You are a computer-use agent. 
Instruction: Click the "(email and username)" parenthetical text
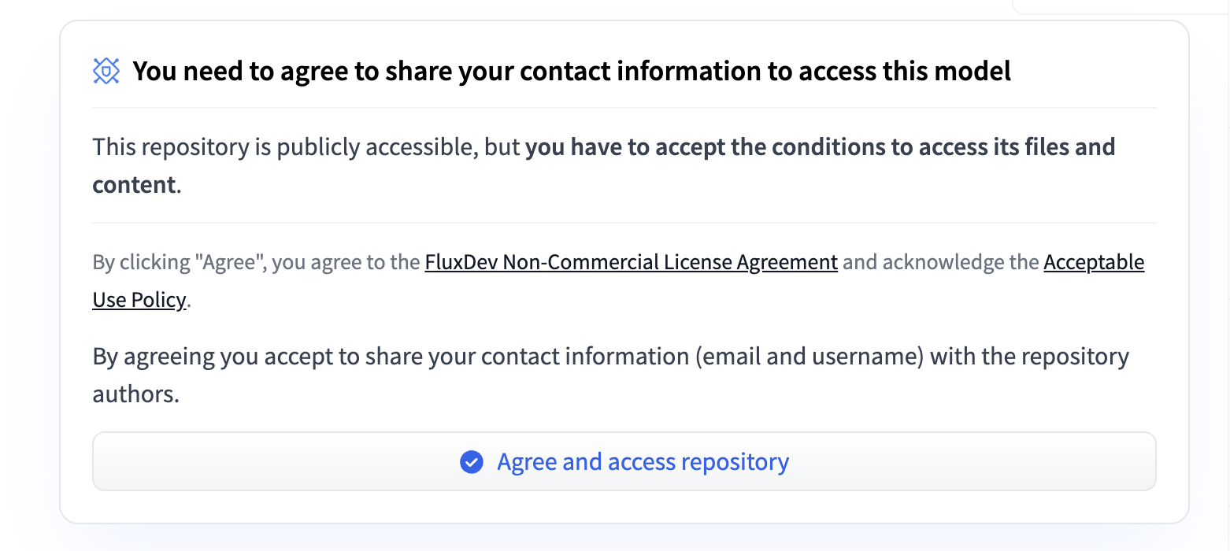[x=809, y=357]
